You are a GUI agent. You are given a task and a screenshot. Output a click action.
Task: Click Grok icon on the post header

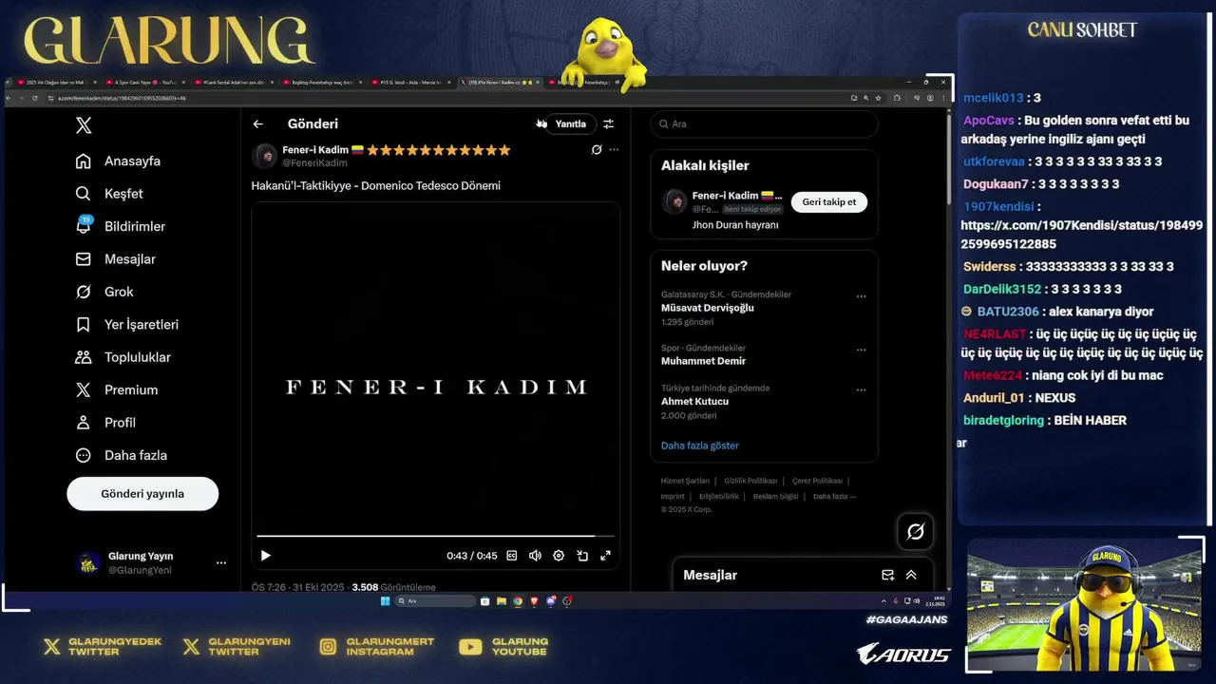pyautogui.click(x=597, y=149)
